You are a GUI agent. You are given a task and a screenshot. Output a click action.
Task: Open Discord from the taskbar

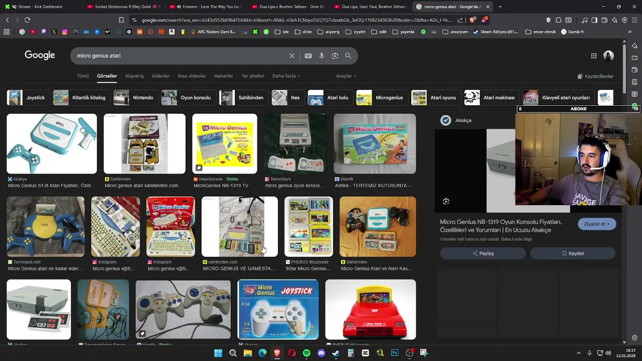(322, 353)
